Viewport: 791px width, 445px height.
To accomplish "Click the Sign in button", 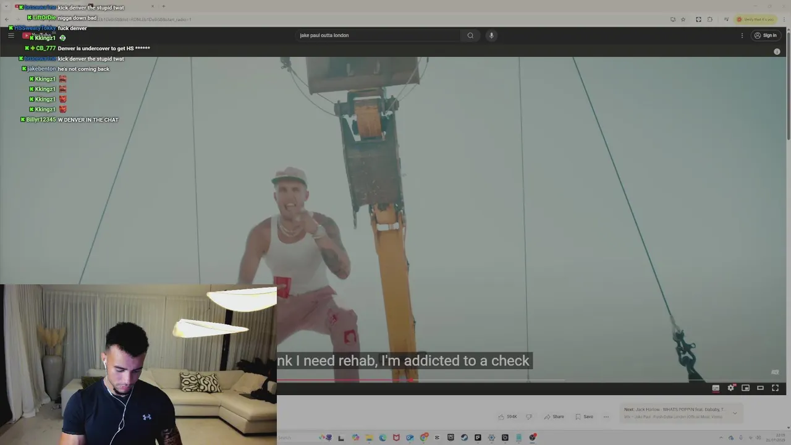I will tap(765, 35).
